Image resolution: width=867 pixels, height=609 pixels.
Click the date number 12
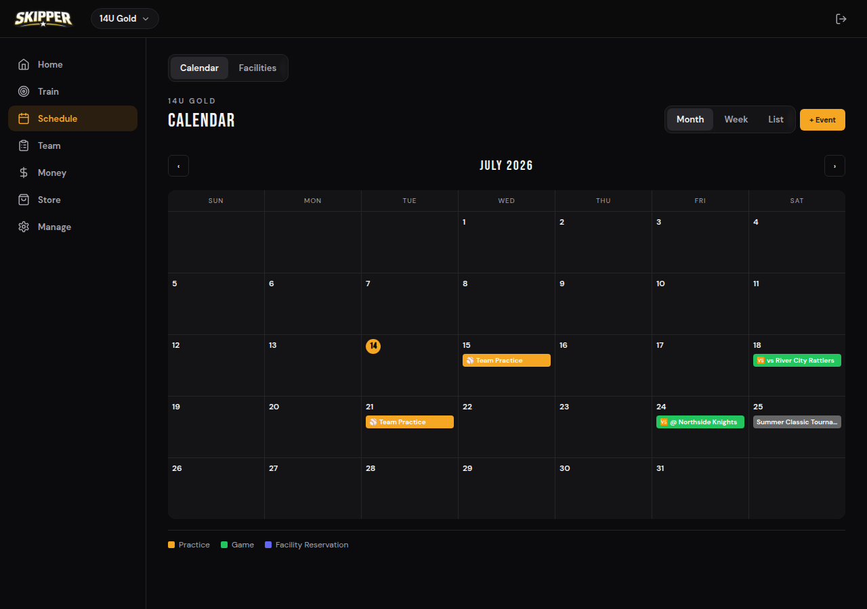pyautogui.click(x=176, y=345)
